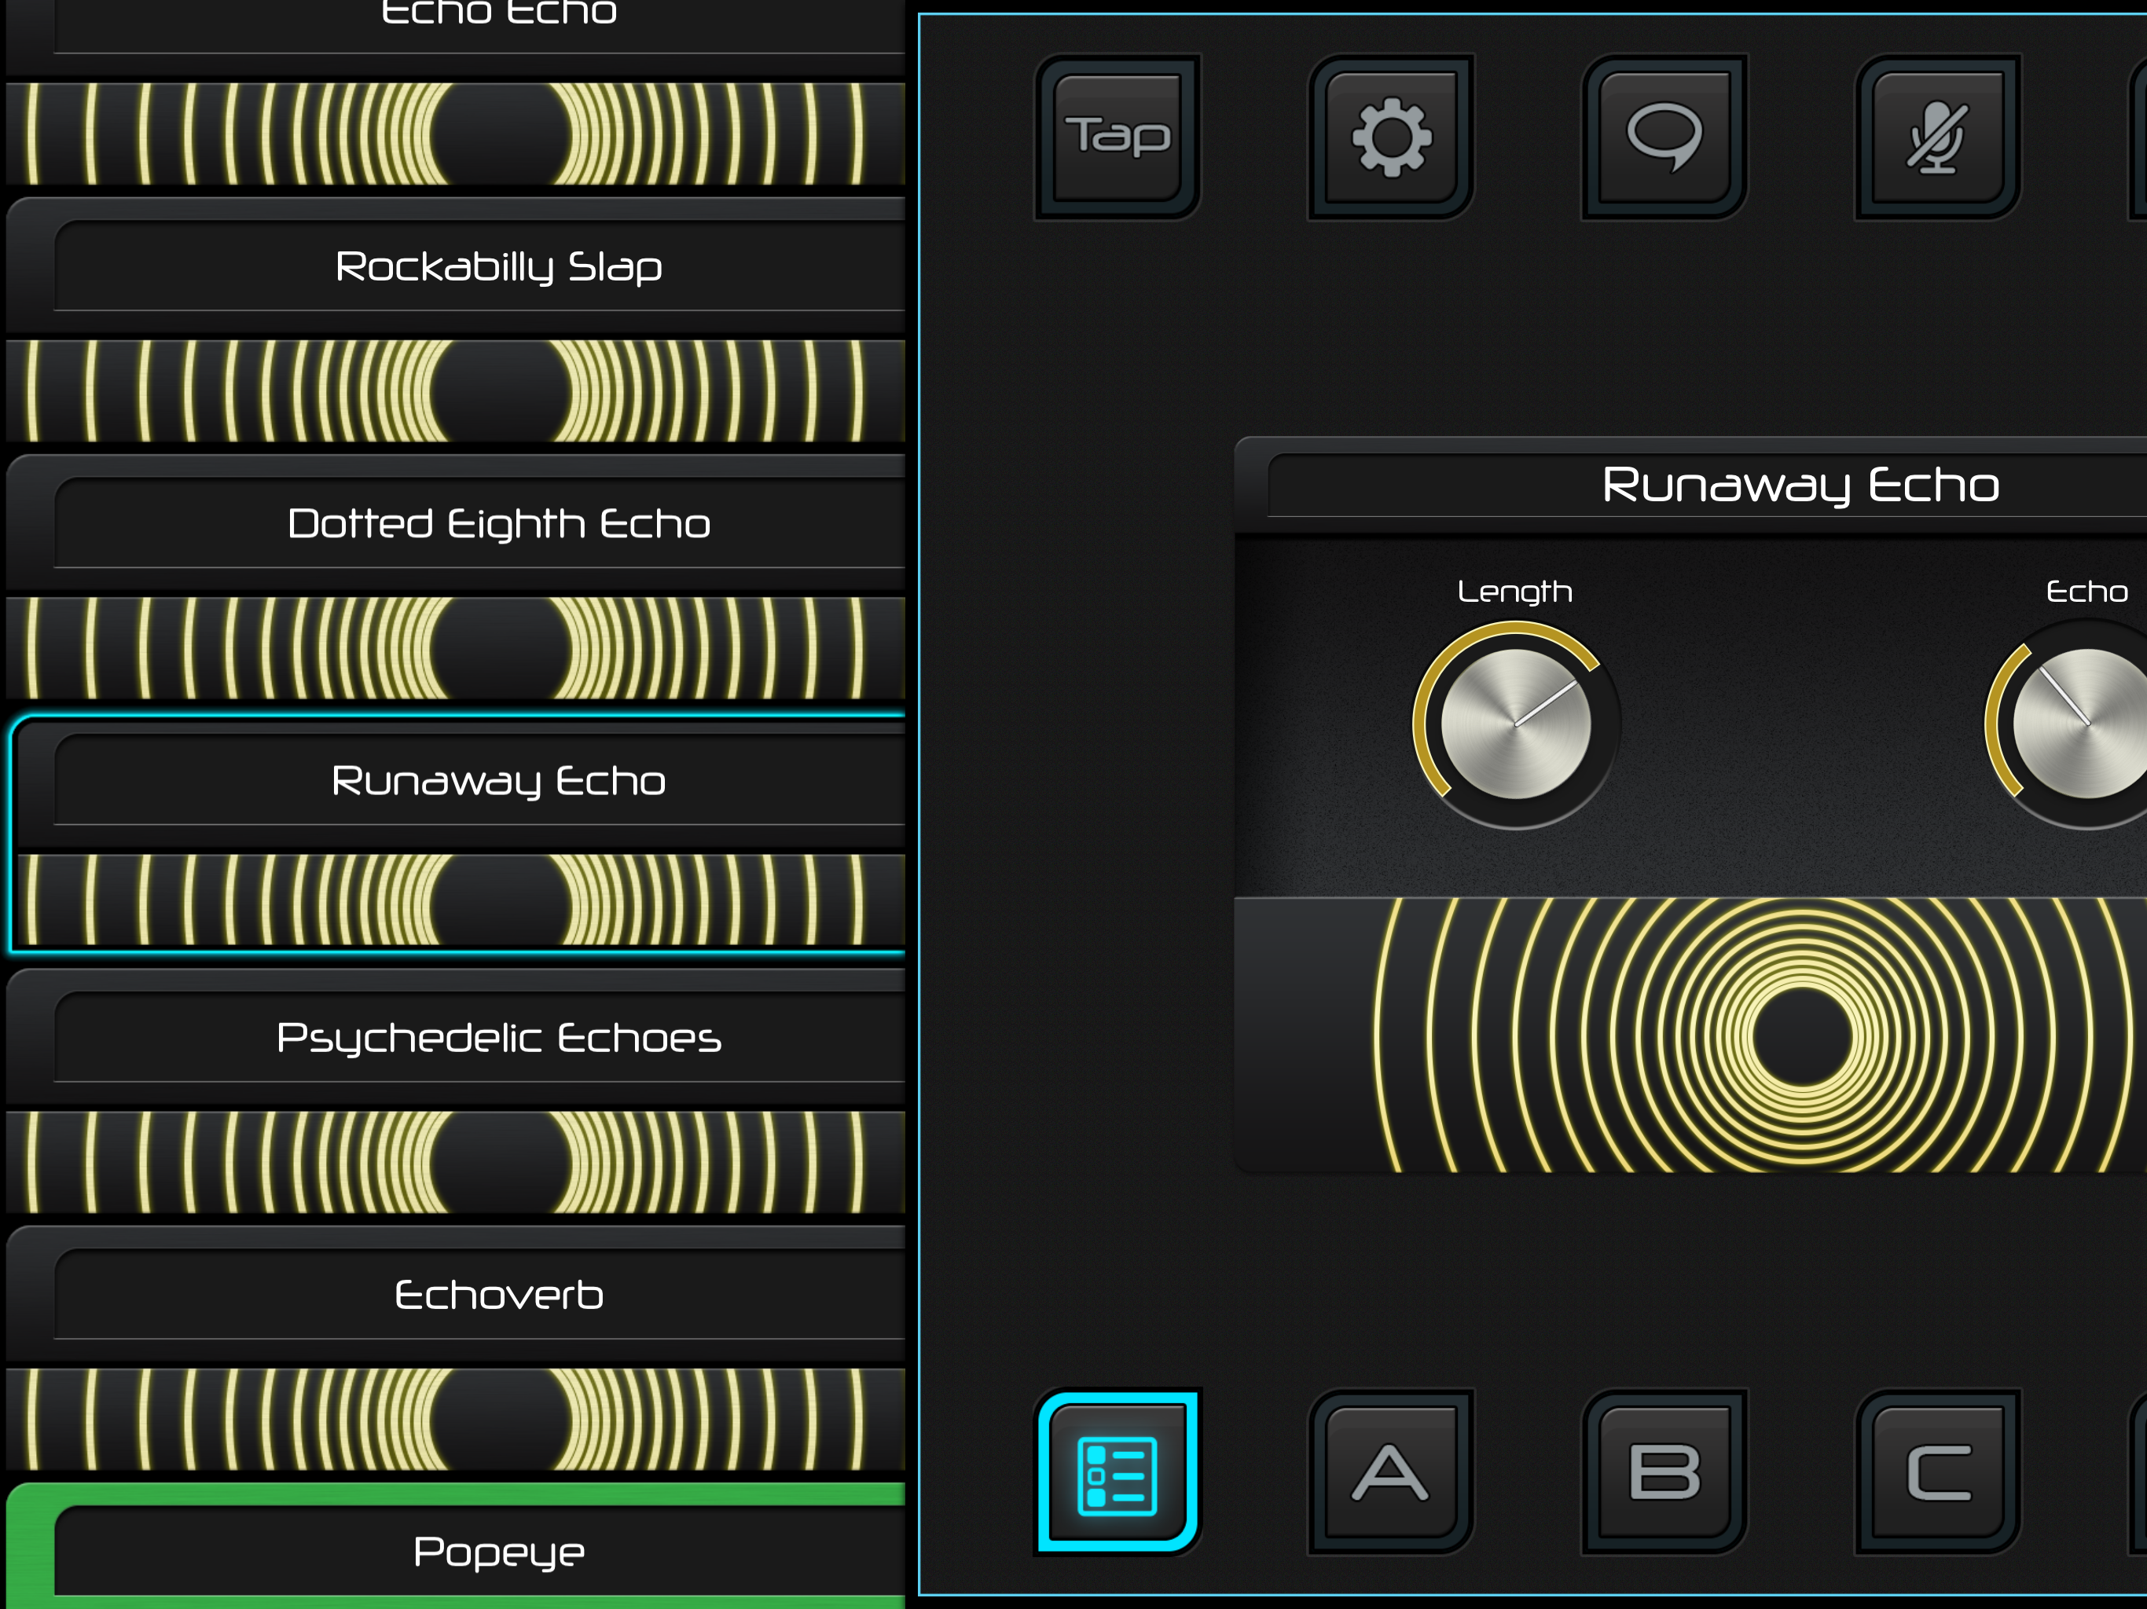Pick the Psychedelic Echoes preset

pos(498,1039)
